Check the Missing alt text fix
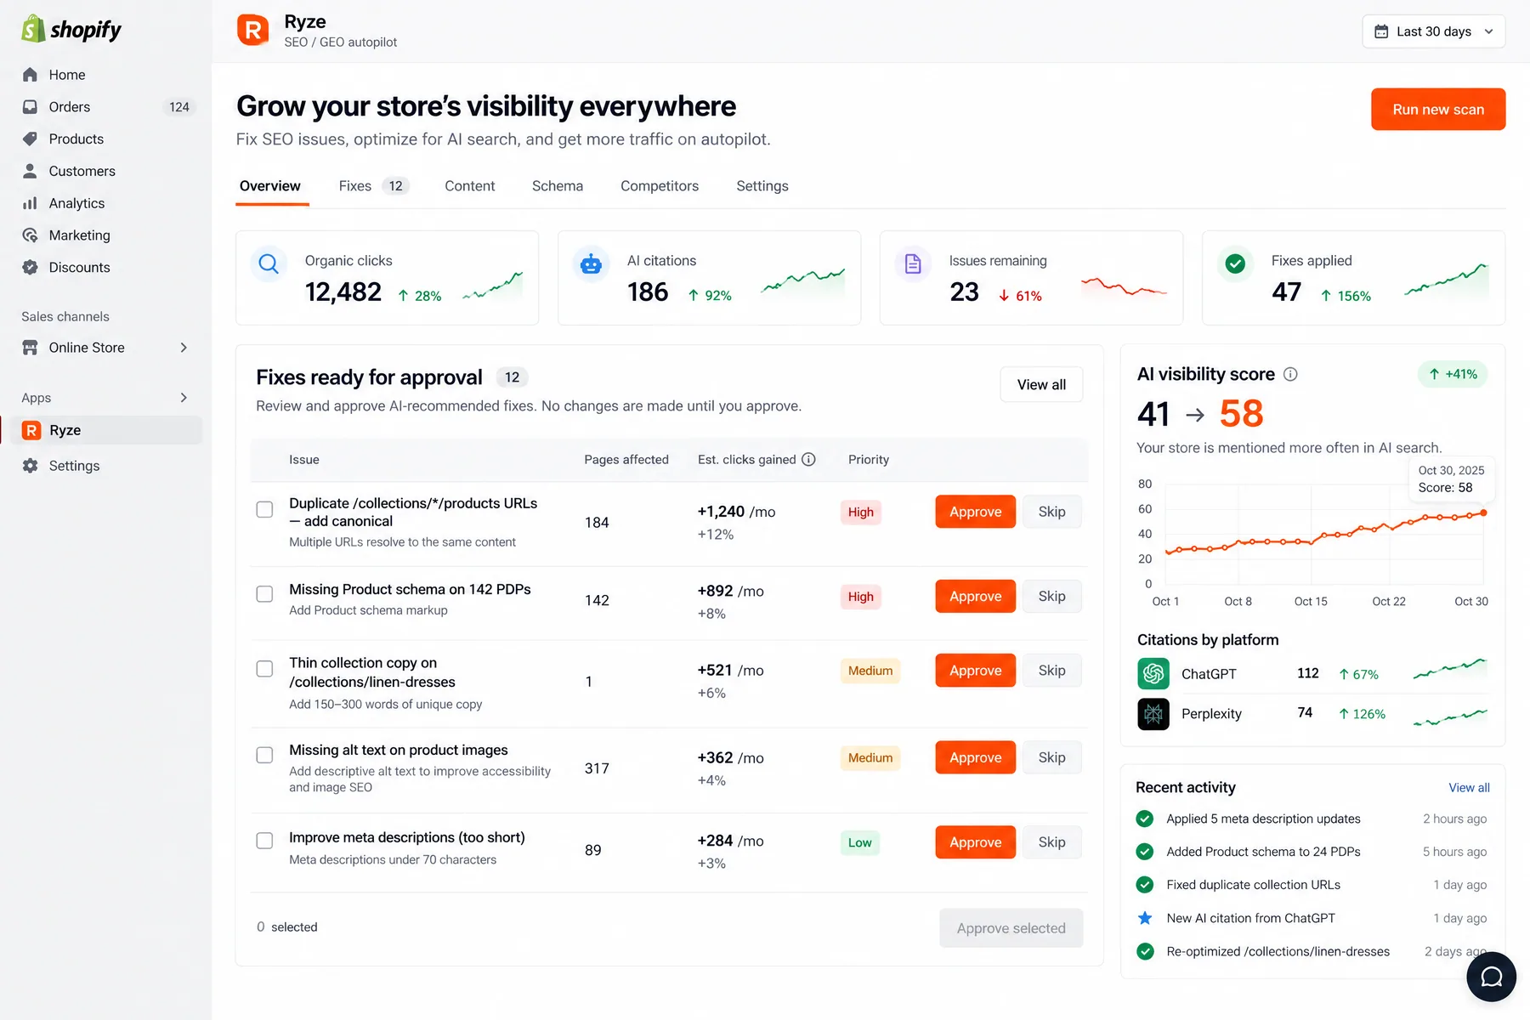 [264, 755]
